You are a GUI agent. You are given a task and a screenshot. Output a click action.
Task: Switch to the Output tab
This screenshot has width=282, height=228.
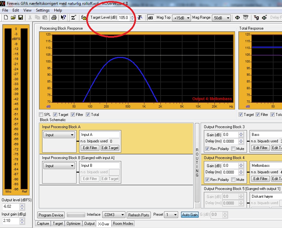pyautogui.click(x=89, y=223)
